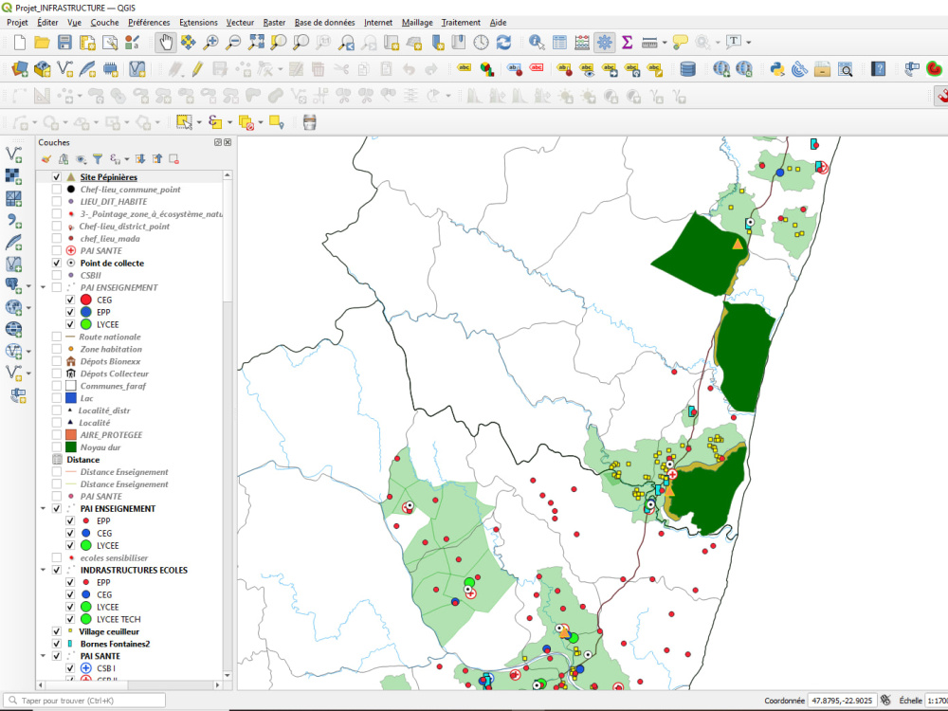Click the Zoom Full extent icon
948x711 pixels.
[x=256, y=43]
